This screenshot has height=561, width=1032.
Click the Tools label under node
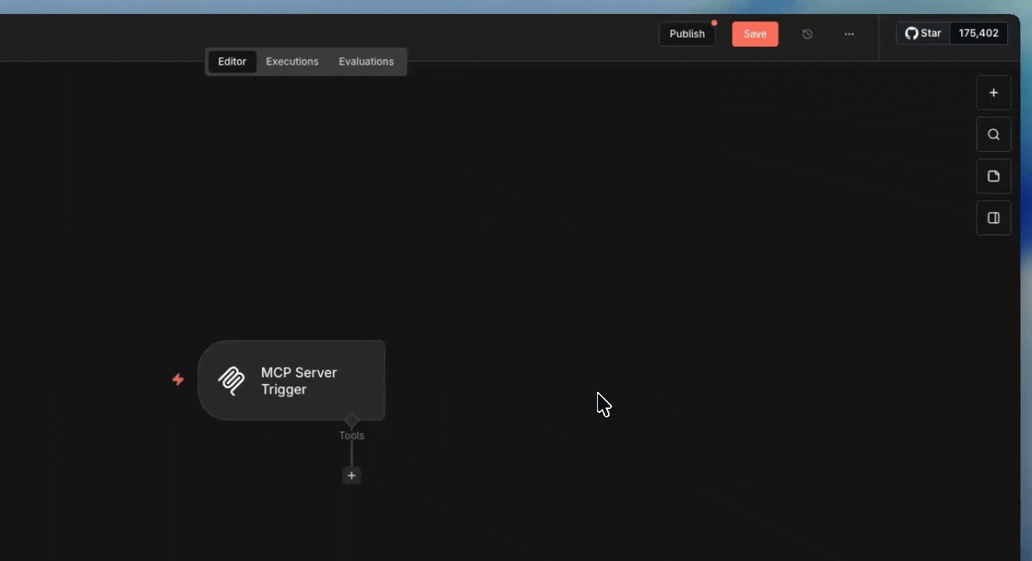(352, 436)
